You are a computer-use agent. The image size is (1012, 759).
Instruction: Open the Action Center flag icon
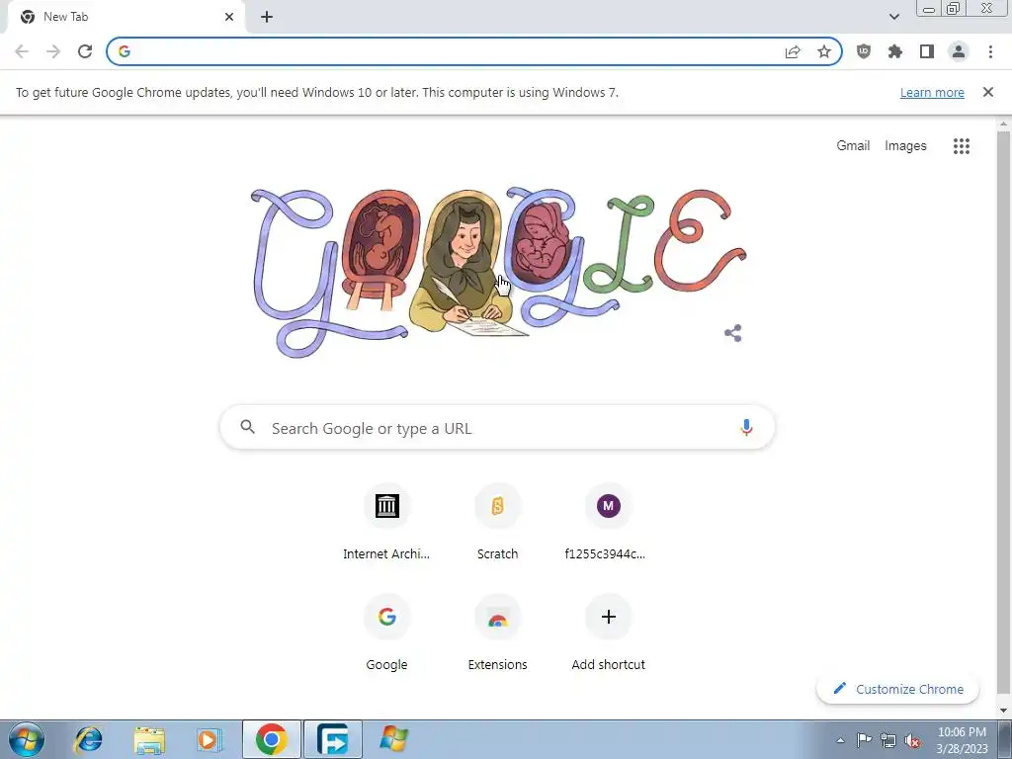[x=864, y=740]
